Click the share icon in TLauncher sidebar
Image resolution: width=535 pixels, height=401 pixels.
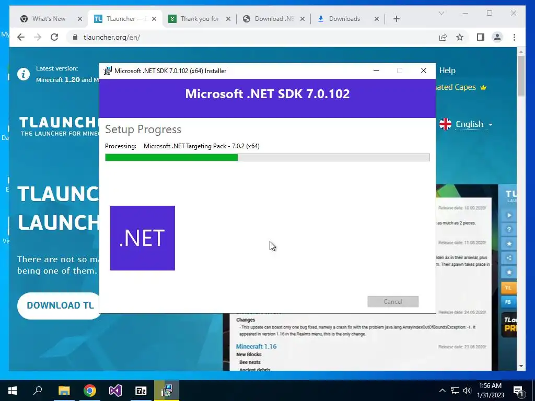click(x=509, y=258)
